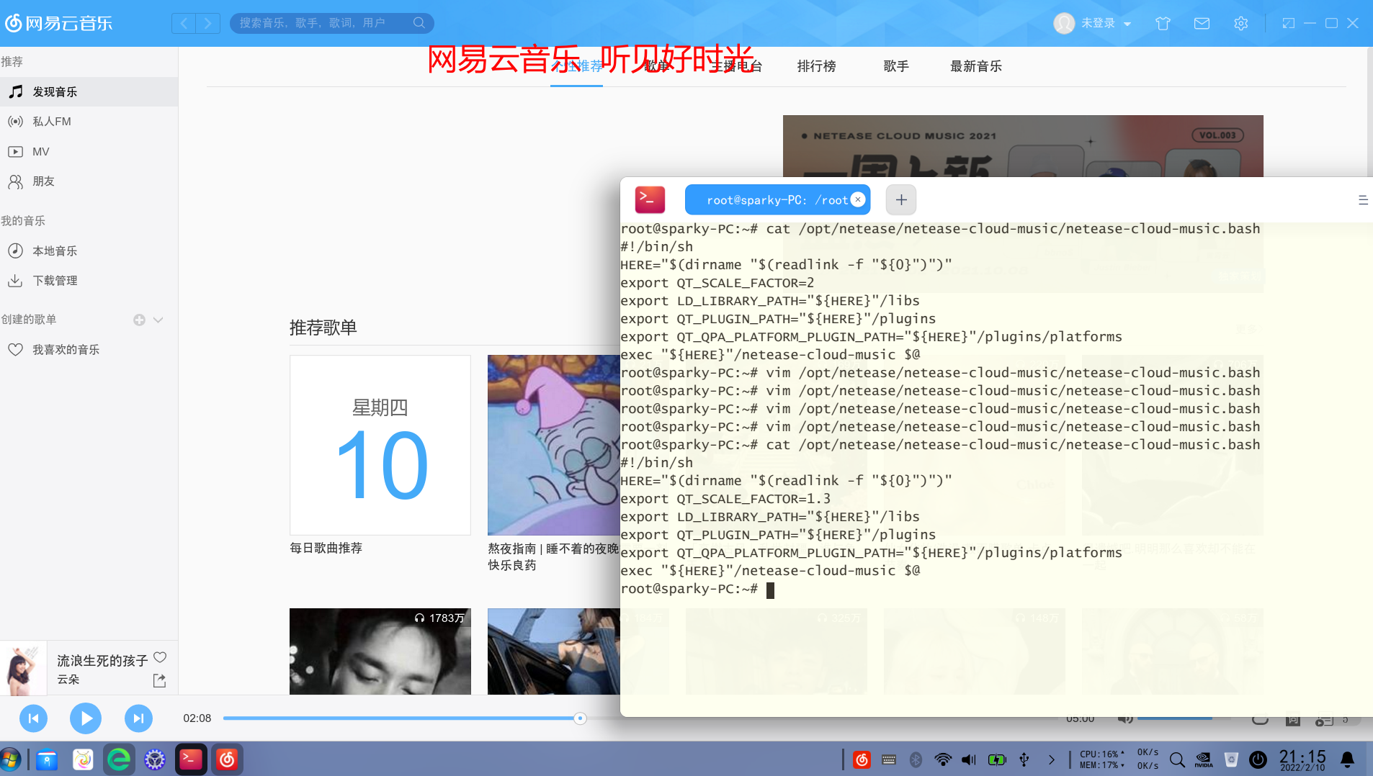Open the power button on the taskbar
This screenshot has width=1373, height=776.
[x=1258, y=759]
